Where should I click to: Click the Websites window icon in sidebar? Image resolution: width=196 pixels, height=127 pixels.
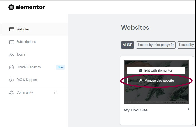pyautogui.click(x=12, y=29)
